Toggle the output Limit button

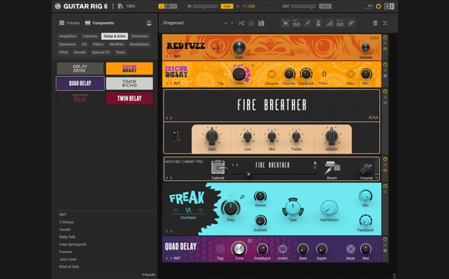[325, 6]
